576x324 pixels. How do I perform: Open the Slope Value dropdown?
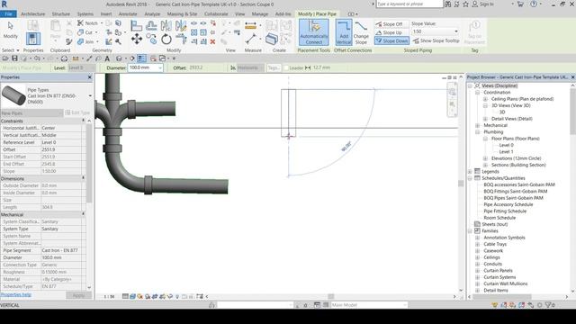pos(456,31)
